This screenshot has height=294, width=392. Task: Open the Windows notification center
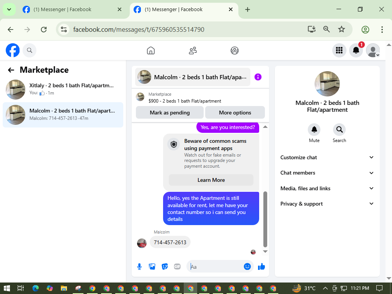[379, 288]
